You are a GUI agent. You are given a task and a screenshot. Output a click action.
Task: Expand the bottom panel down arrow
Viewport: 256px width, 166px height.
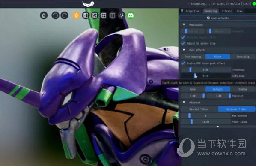[x=218, y=127]
